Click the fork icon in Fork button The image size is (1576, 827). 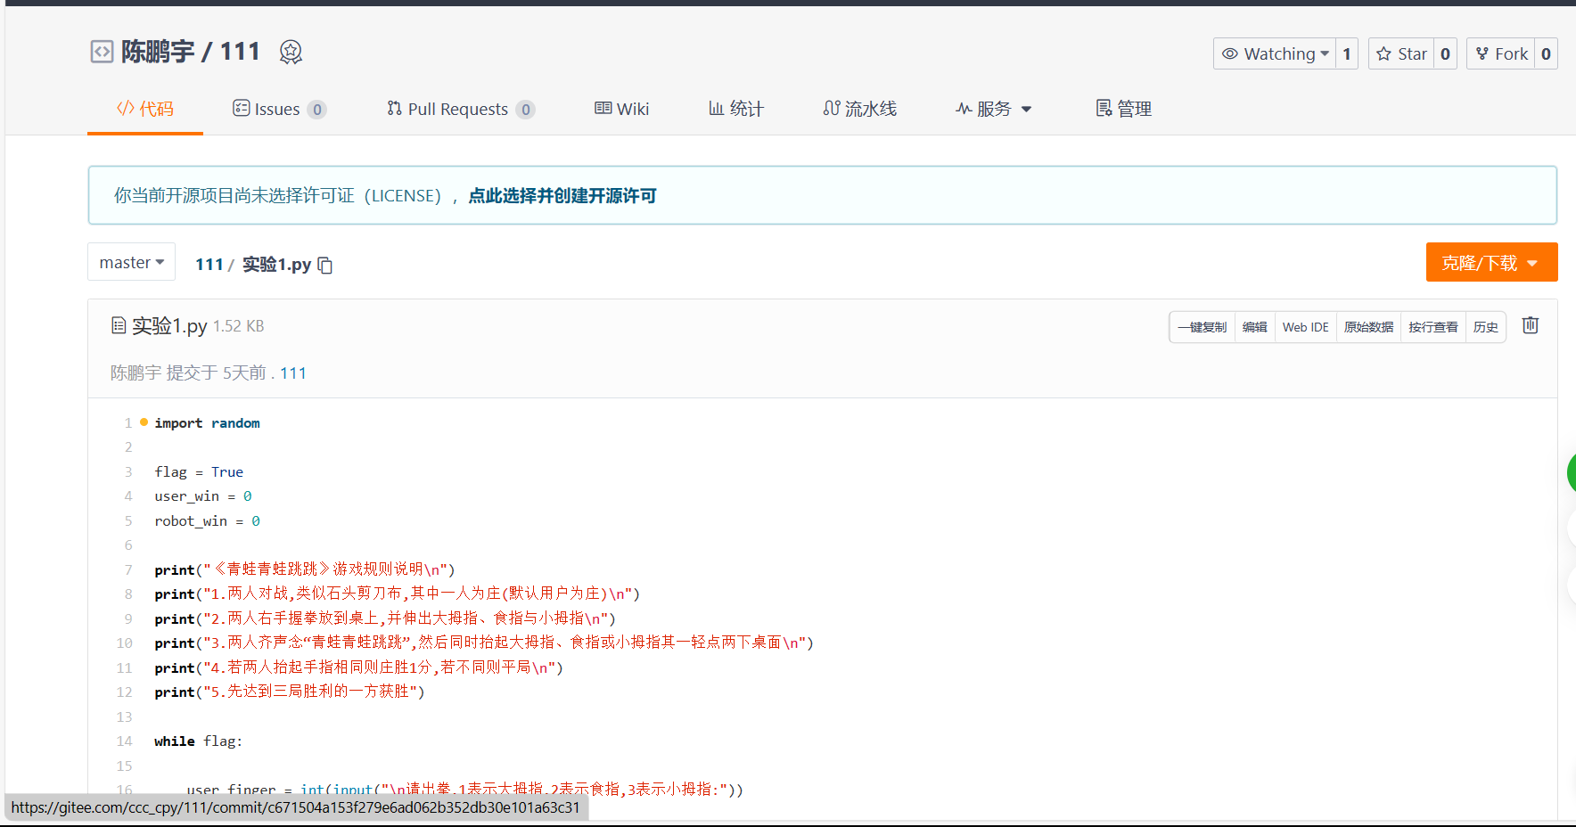coord(1482,53)
